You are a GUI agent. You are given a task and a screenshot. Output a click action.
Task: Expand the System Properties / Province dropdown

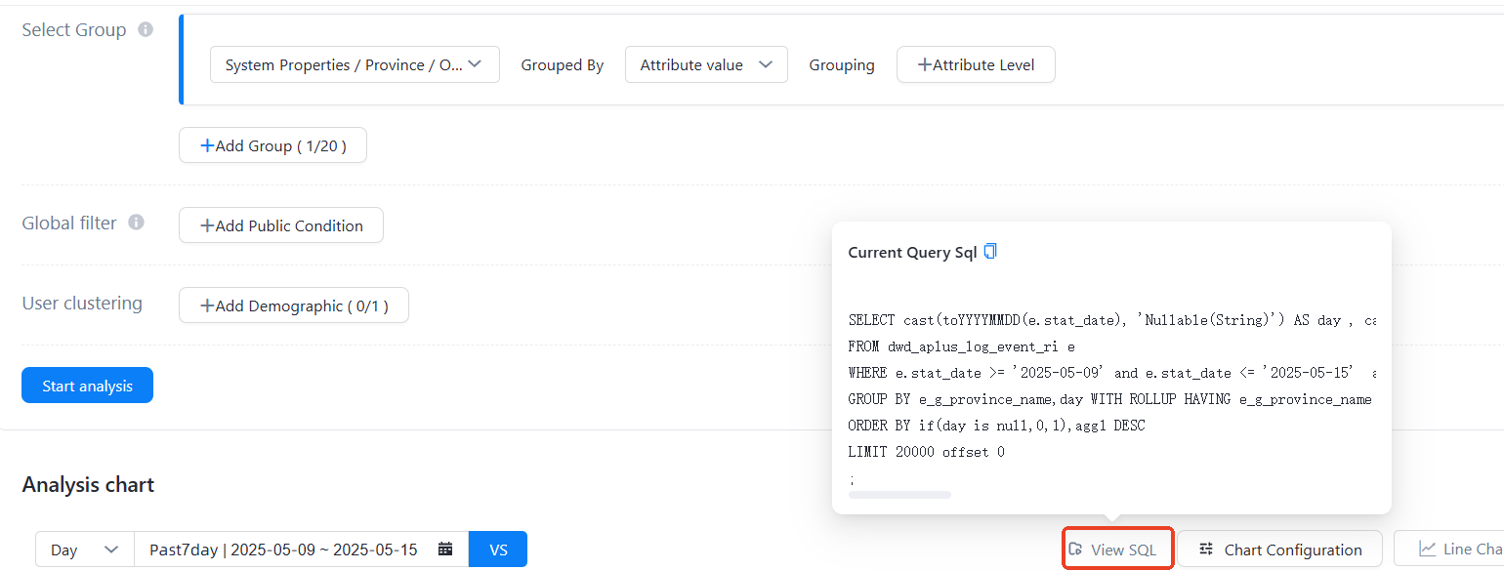click(355, 64)
